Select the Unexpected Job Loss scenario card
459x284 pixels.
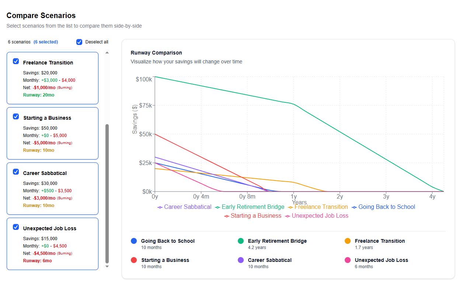(52, 244)
